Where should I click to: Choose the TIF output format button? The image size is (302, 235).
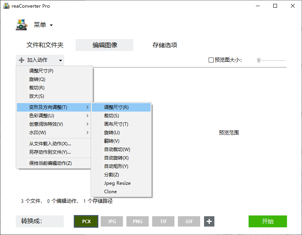[163, 221]
